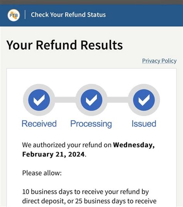Click the Your Refund Results heading

tap(64, 45)
